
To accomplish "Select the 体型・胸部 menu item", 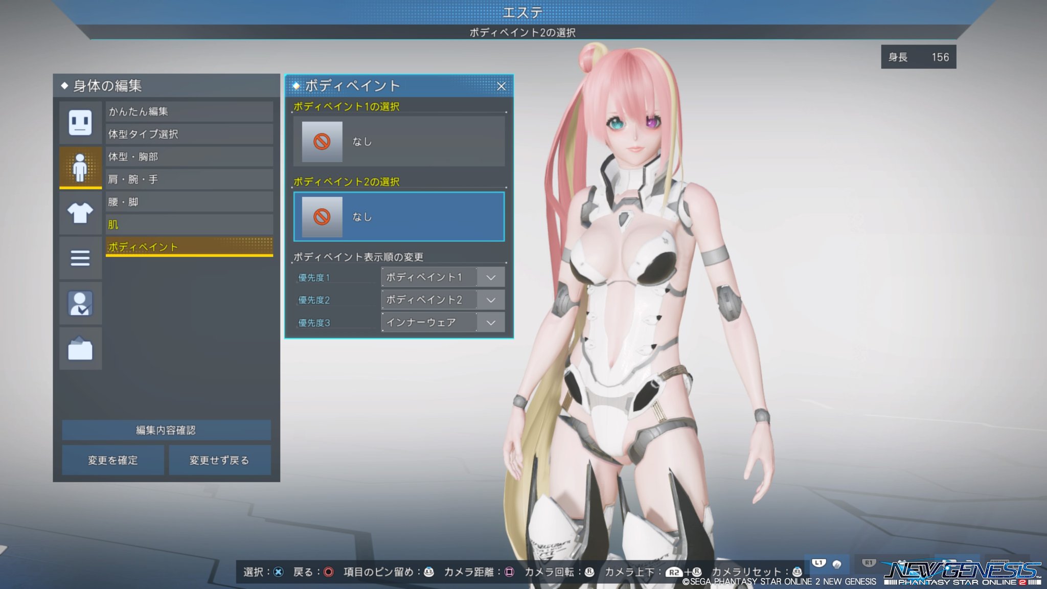I will [189, 157].
